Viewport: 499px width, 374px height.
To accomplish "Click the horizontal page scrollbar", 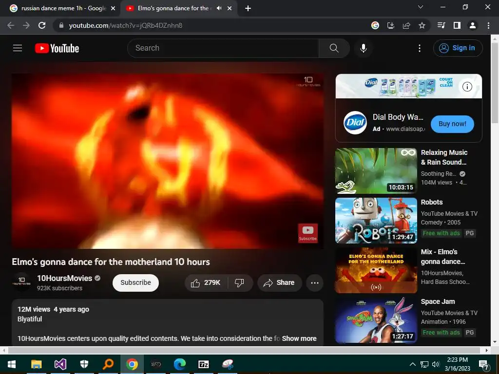I will 245,350.
